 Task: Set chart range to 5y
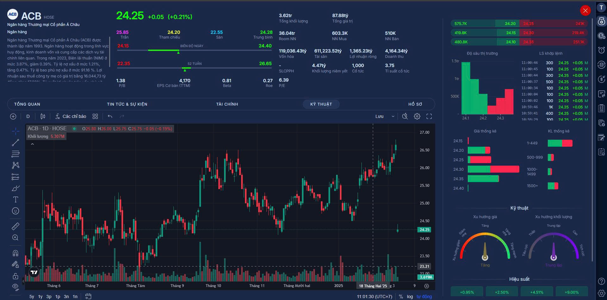pyautogui.click(x=32, y=297)
